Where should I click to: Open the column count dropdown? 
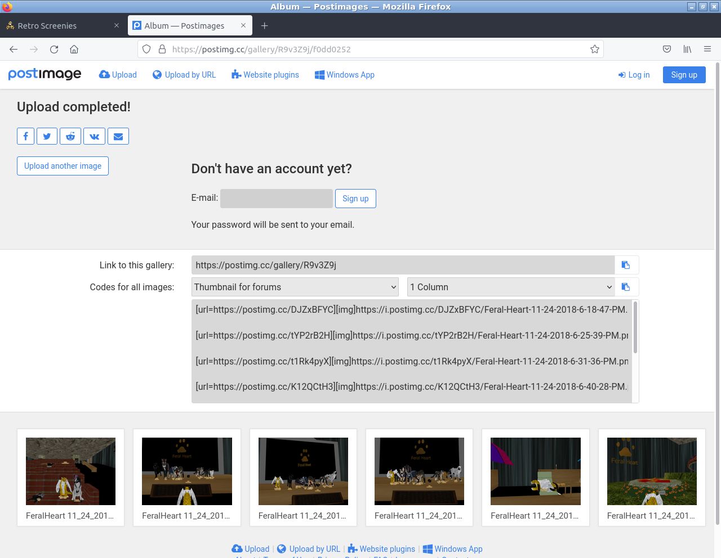511,287
